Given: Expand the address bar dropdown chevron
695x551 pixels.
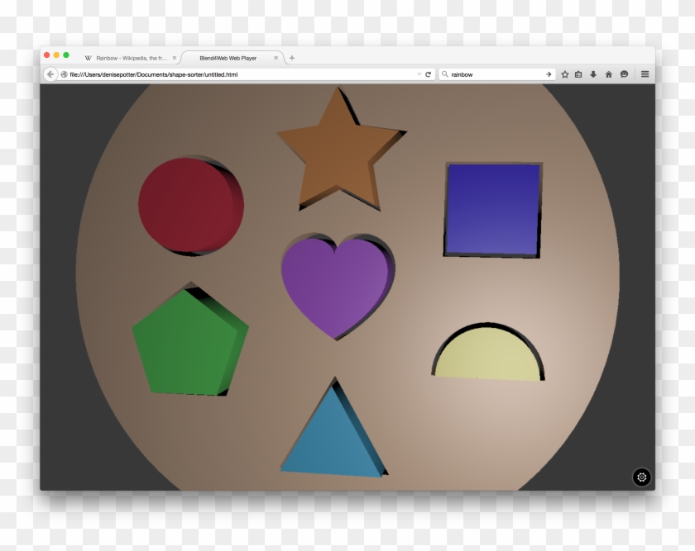Looking at the screenshot, I should pos(418,74).
